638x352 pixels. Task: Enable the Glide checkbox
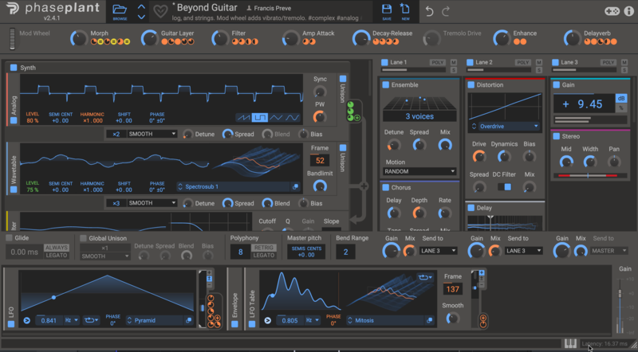pos(9,237)
